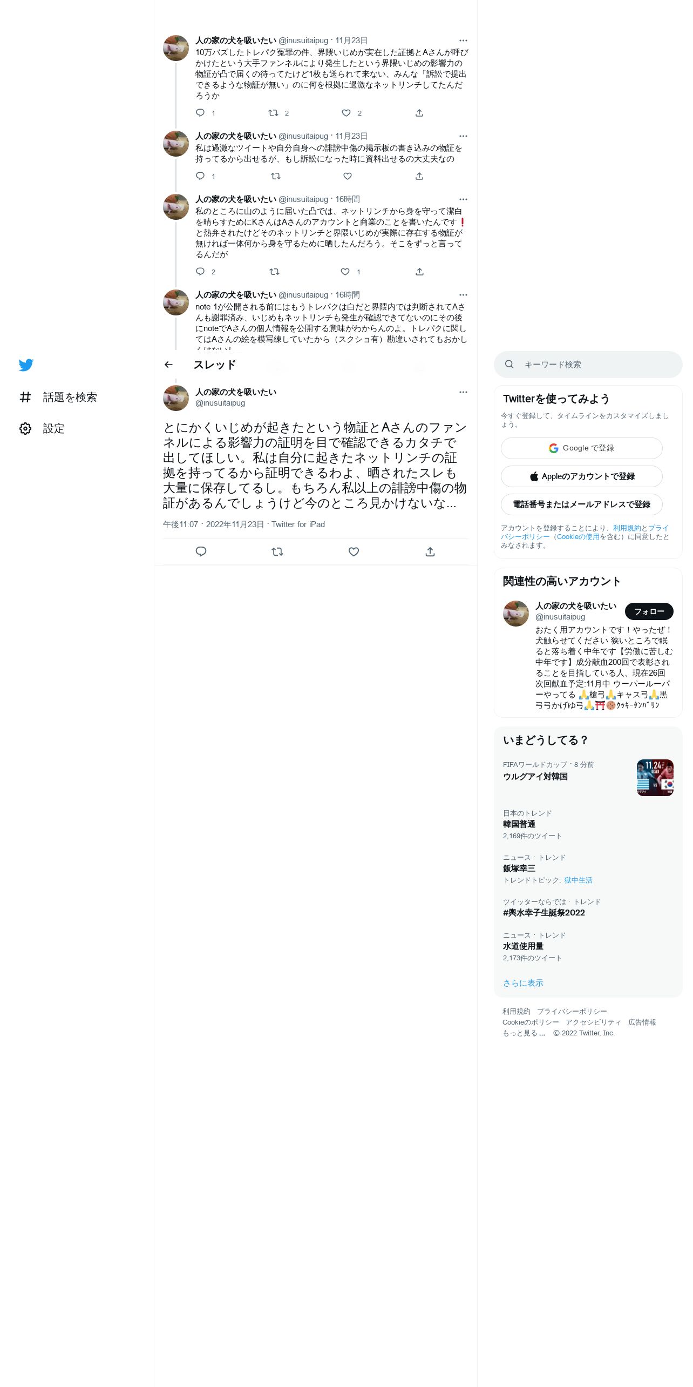Follow the 人の家の犬を吸いたい account
This screenshot has height=1387, width=693.
pyautogui.click(x=649, y=611)
